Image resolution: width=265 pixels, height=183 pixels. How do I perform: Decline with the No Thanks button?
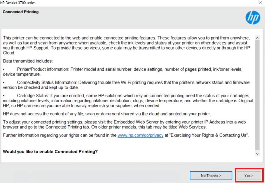211,175
